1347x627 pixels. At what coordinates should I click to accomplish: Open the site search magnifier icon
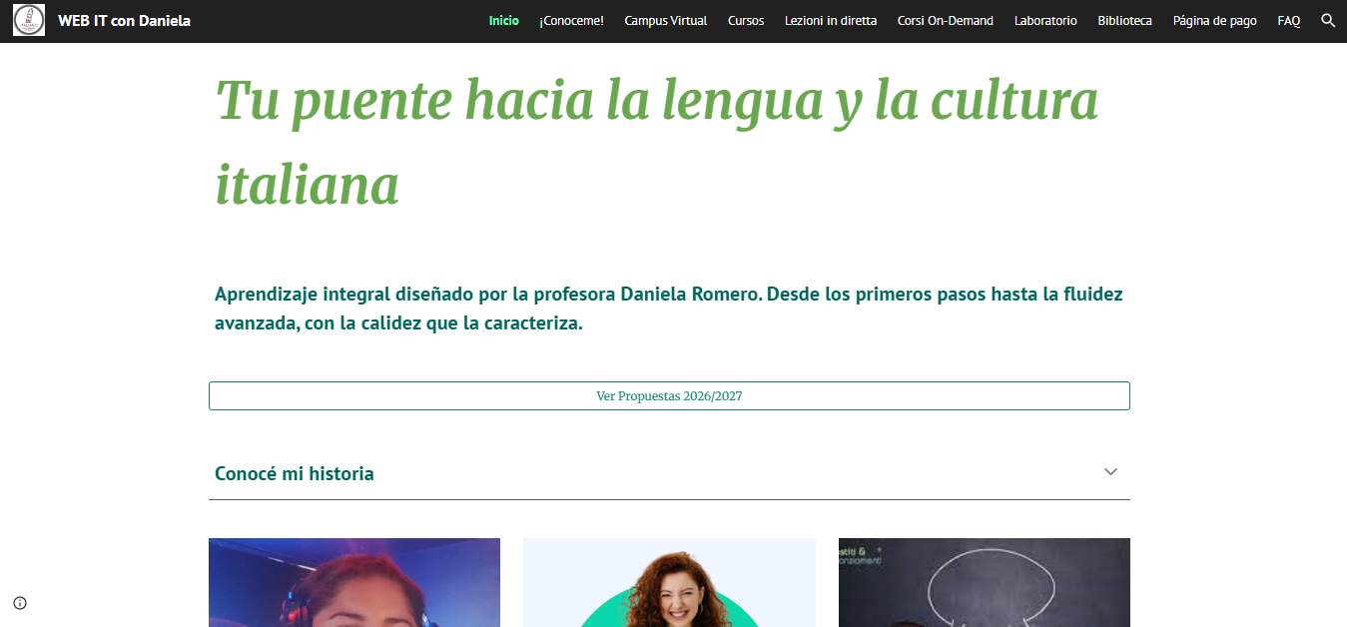[x=1328, y=20]
